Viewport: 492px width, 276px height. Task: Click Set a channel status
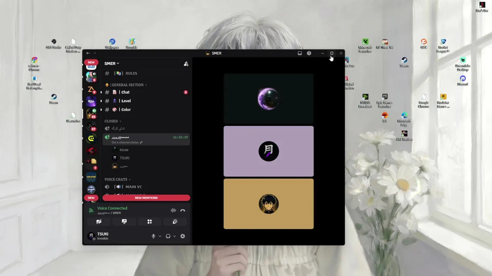pyautogui.click(x=127, y=142)
